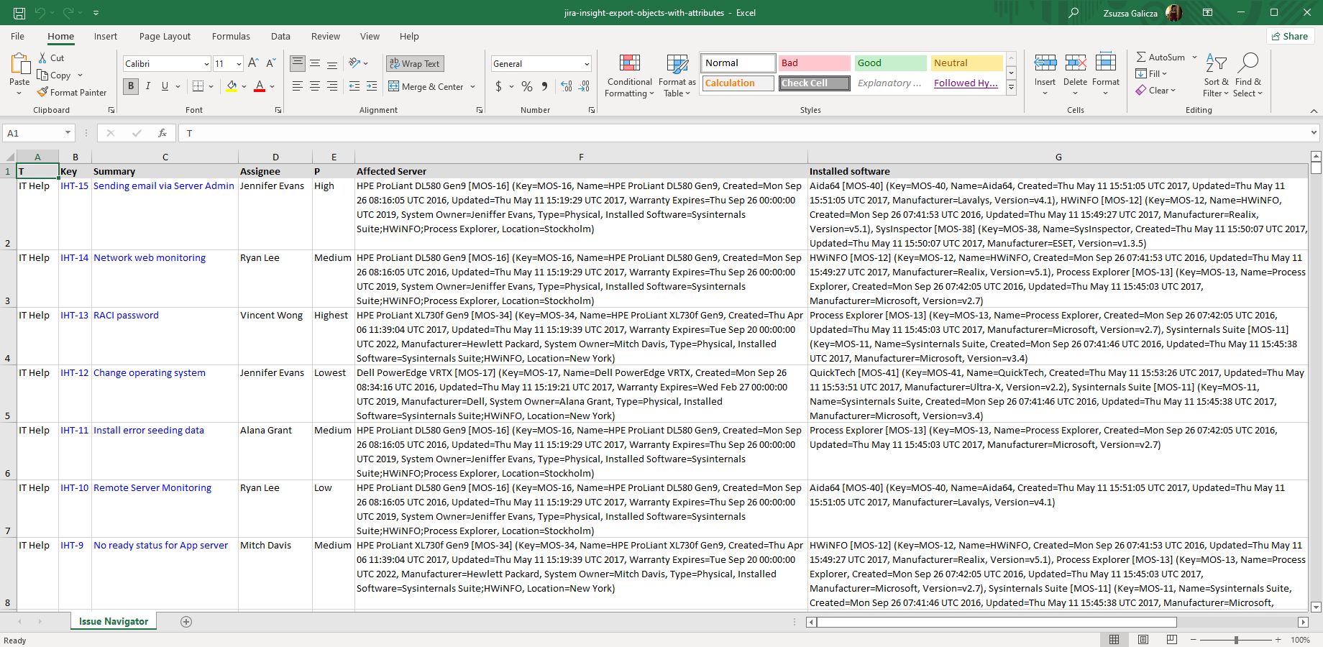This screenshot has height=647, width=1323.
Task: Click the Format Painter brush
Action: (43, 92)
